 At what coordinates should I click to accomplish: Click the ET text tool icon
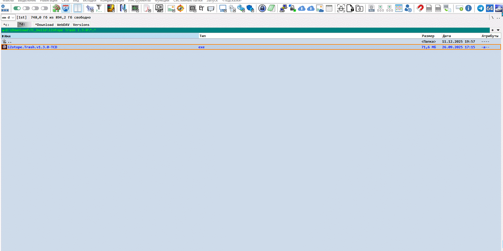click(202, 8)
